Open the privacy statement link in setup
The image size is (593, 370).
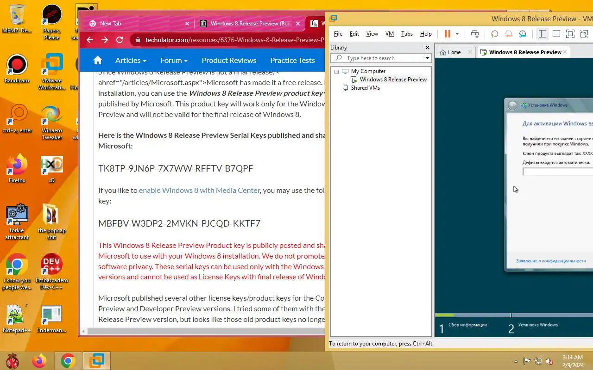tap(551, 261)
